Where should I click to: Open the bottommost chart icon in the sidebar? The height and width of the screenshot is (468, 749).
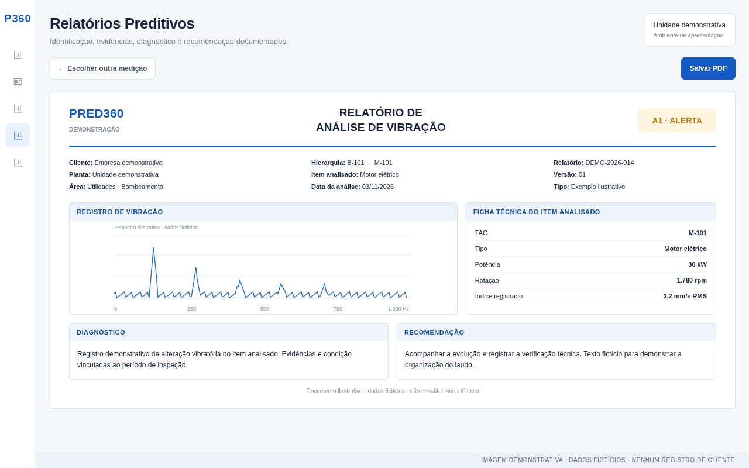click(x=18, y=163)
